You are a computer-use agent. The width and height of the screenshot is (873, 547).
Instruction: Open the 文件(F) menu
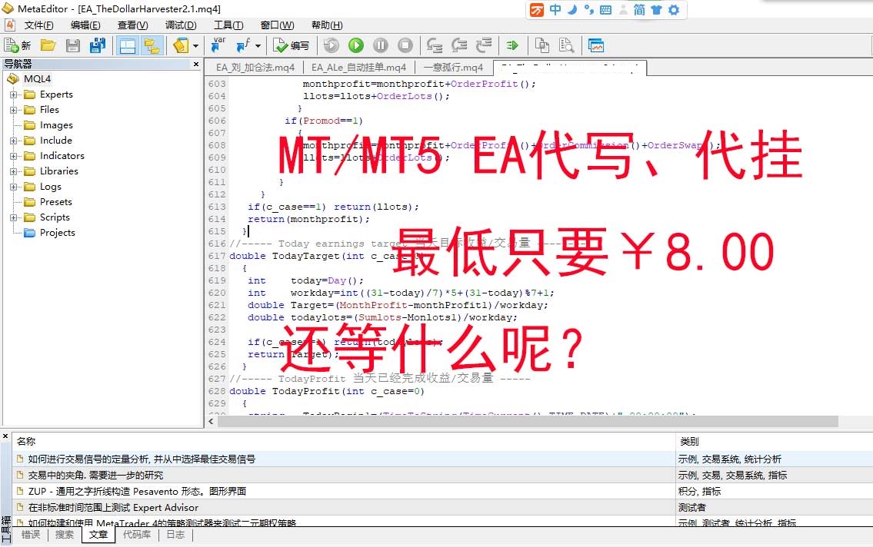coord(39,25)
